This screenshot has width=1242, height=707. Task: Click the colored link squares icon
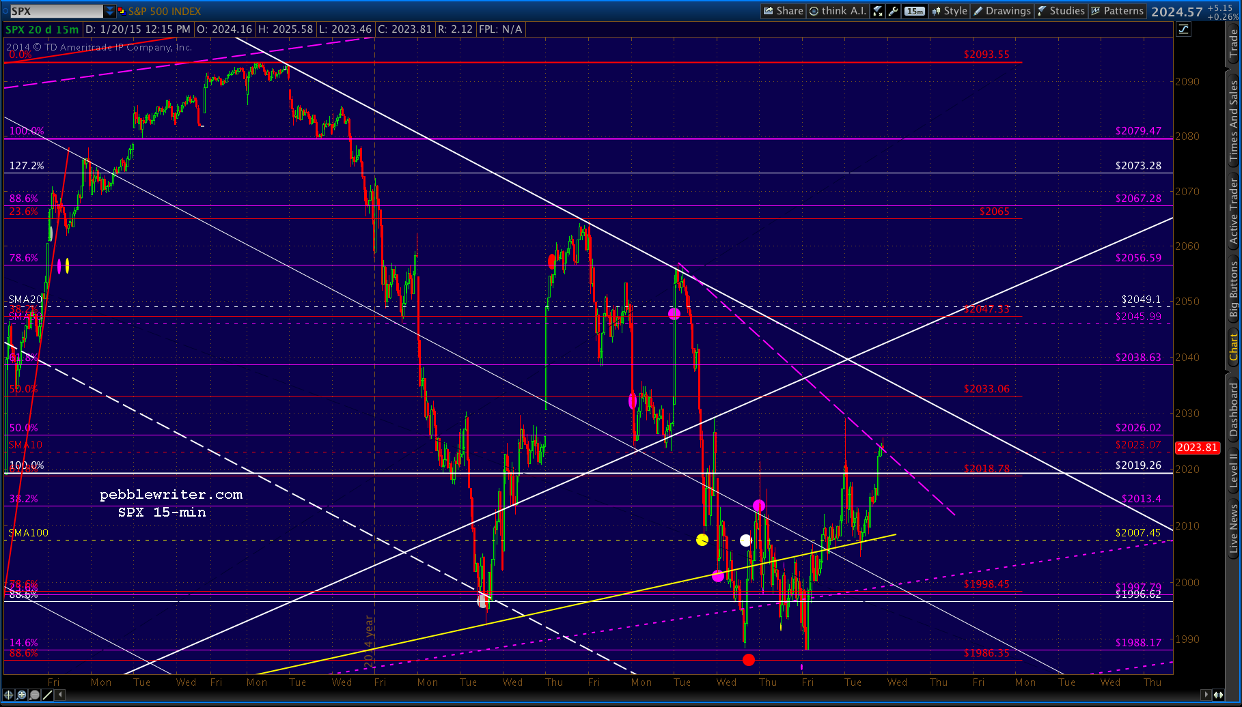click(122, 11)
